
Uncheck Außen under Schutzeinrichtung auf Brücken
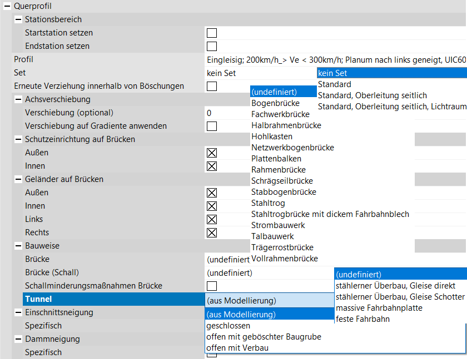pos(212,153)
